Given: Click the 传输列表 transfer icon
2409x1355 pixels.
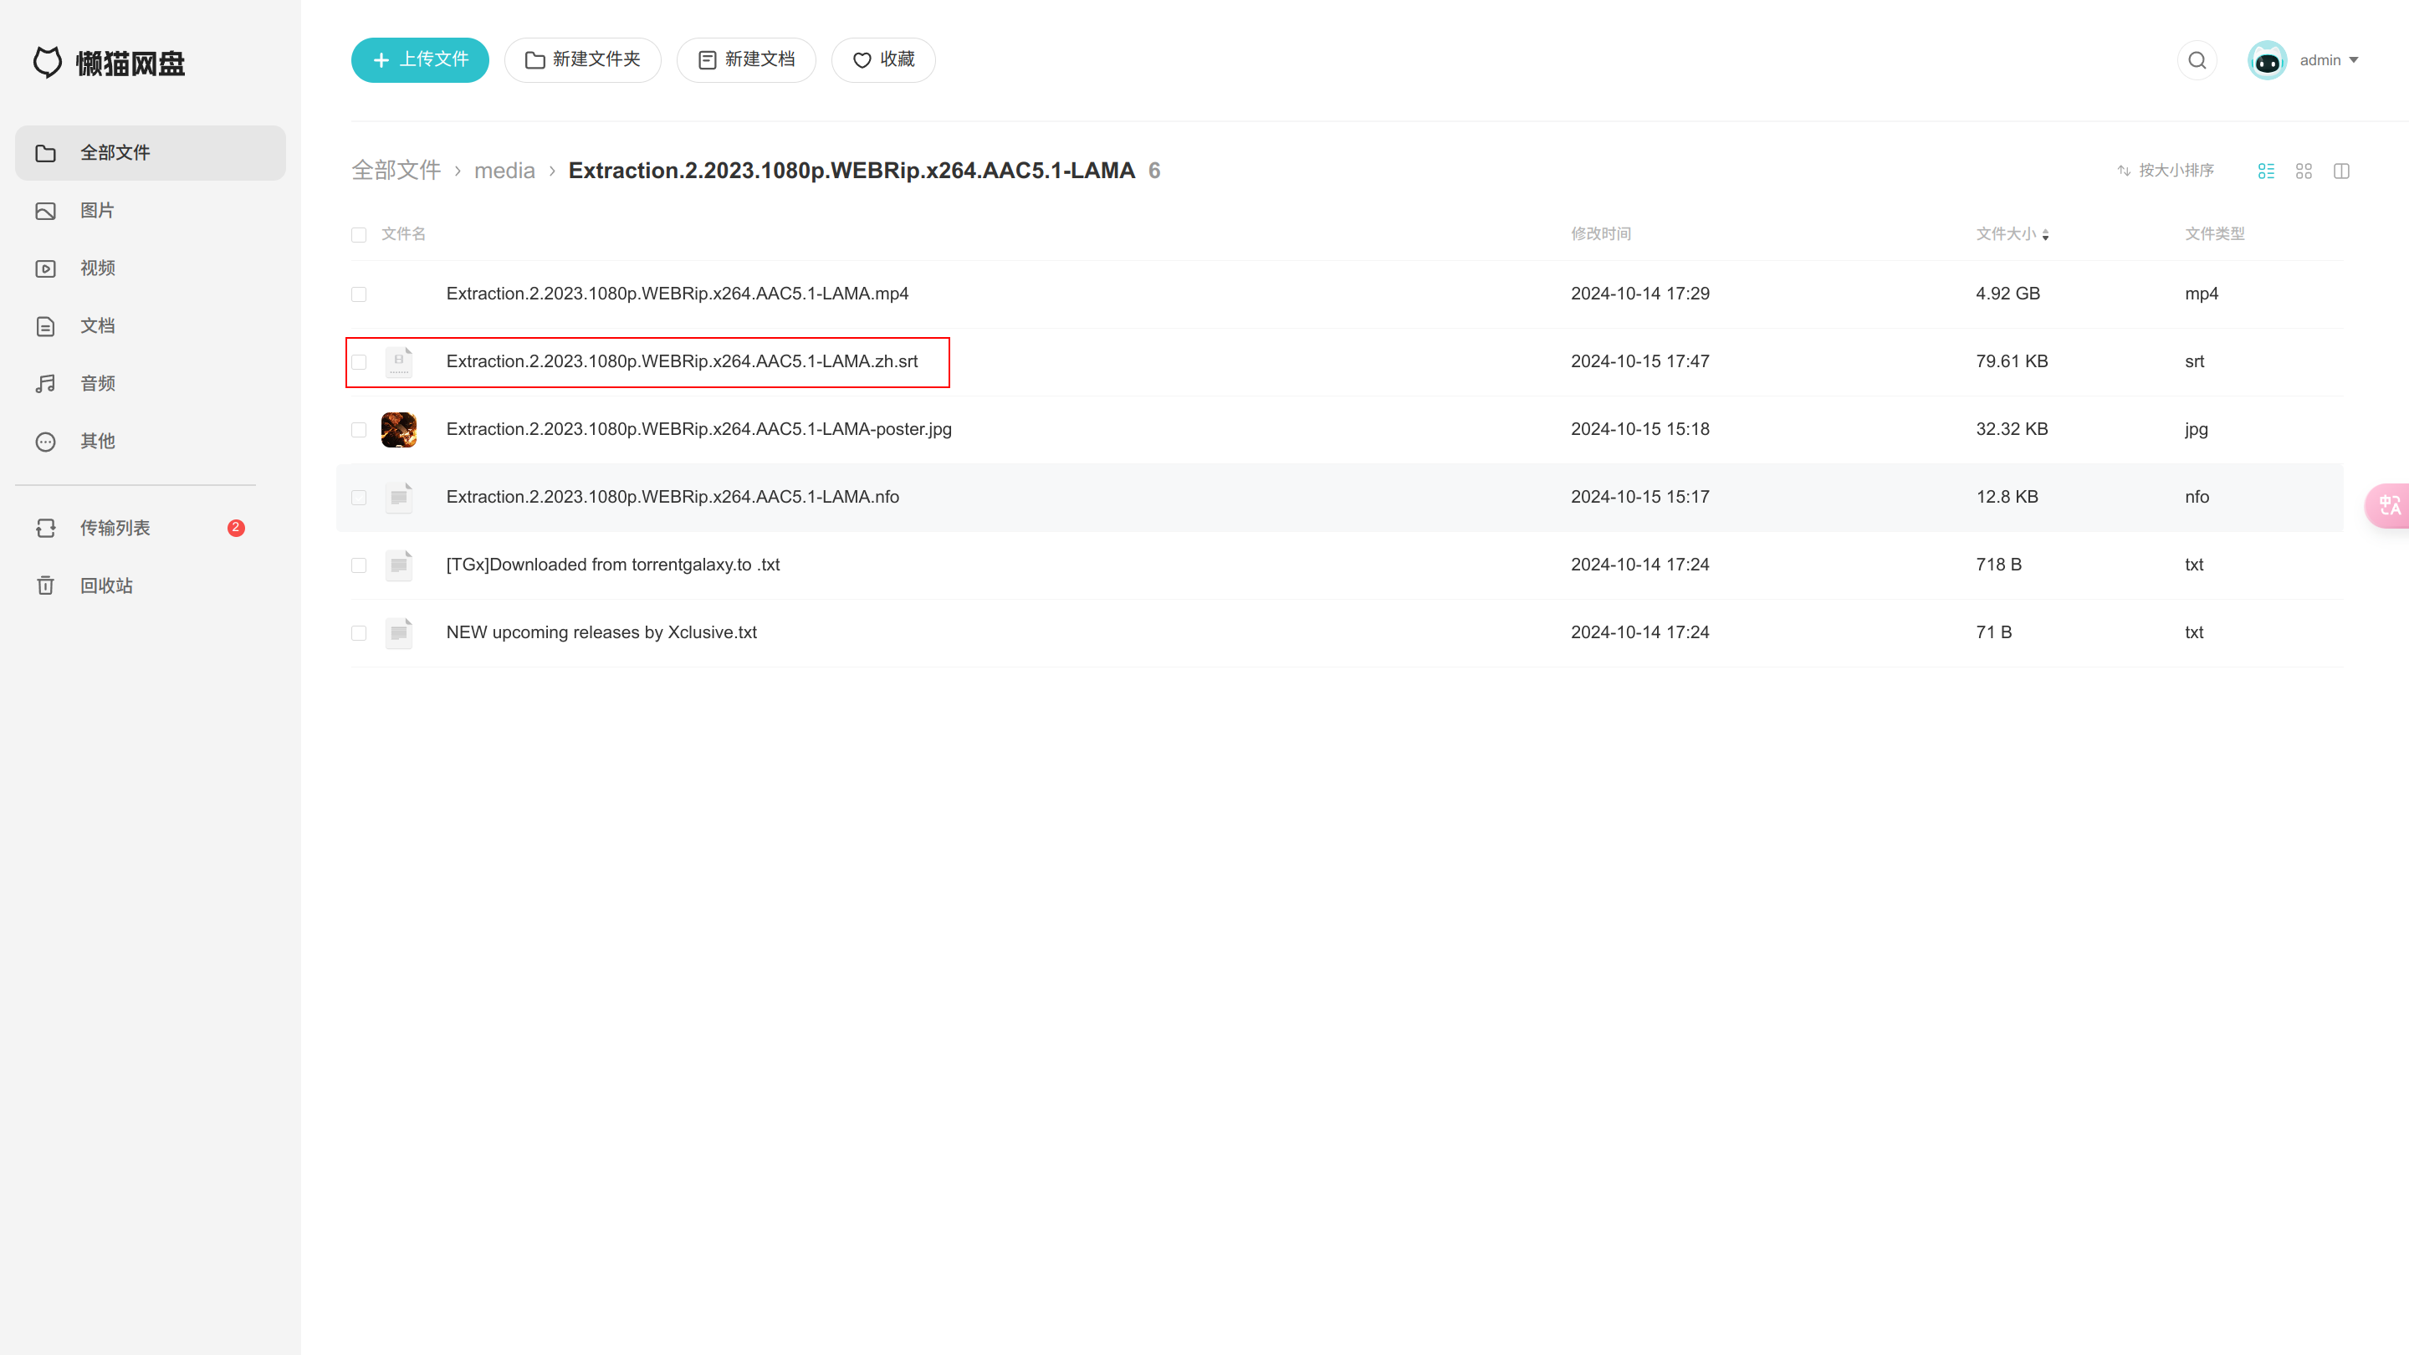Looking at the screenshot, I should 46,529.
